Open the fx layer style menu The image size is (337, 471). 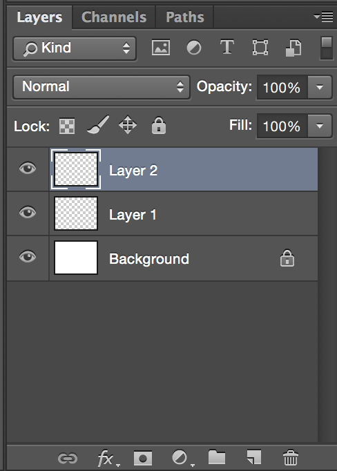(x=106, y=459)
